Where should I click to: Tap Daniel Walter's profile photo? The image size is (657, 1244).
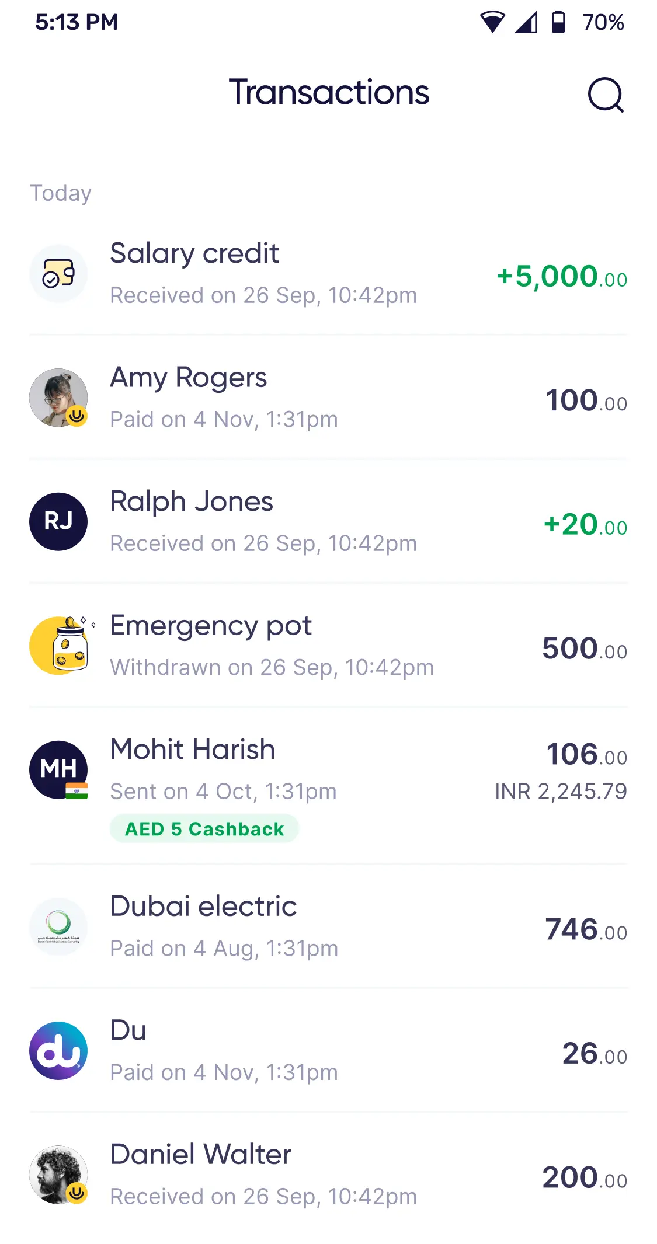(58, 1175)
